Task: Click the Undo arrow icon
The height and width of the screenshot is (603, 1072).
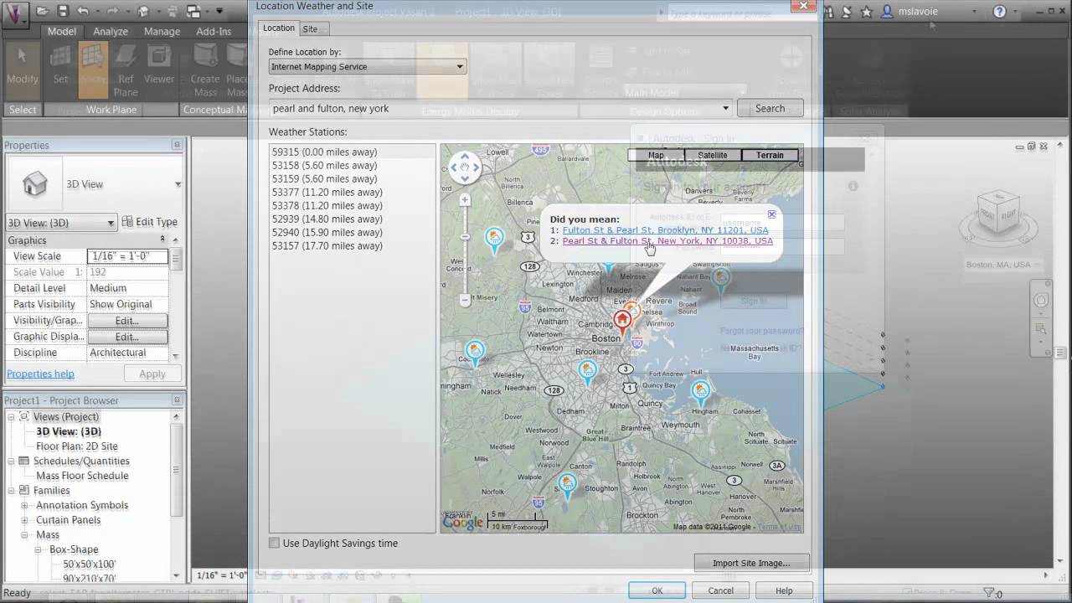Action: (x=82, y=12)
